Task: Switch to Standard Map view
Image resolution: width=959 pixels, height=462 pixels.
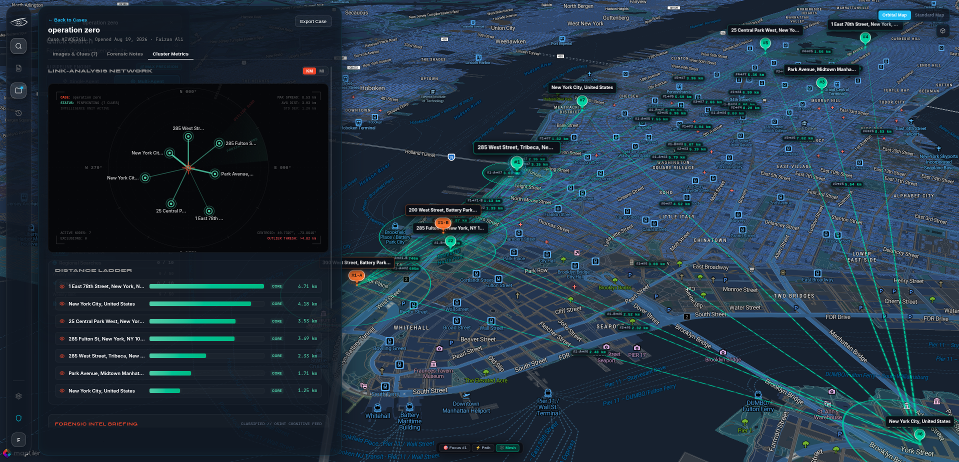Action: 929,15
